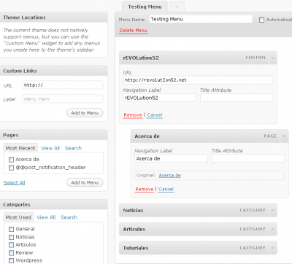Click the Pages panel header
Image resolution: width=292 pixels, height=264 pixels.
point(53,135)
